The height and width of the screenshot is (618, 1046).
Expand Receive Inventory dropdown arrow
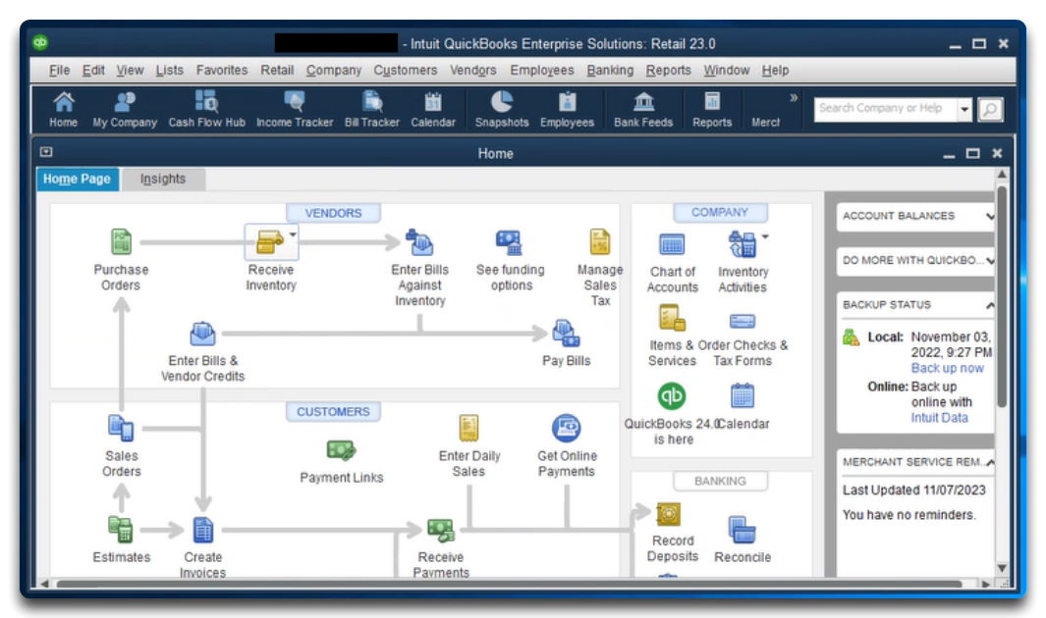(x=292, y=234)
